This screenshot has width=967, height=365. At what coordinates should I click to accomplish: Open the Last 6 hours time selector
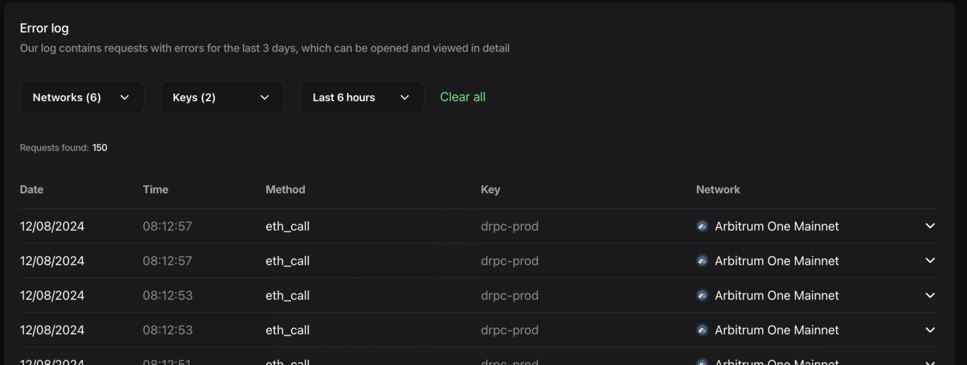(362, 97)
